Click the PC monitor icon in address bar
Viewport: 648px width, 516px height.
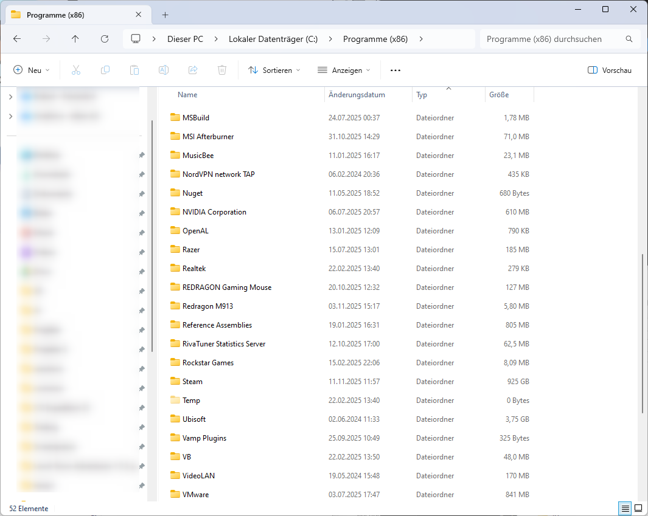point(136,39)
